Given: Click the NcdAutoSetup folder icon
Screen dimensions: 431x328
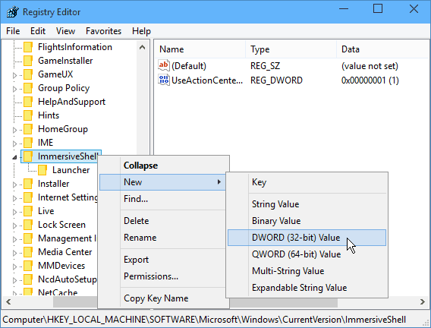Looking at the screenshot, I should [28, 279].
